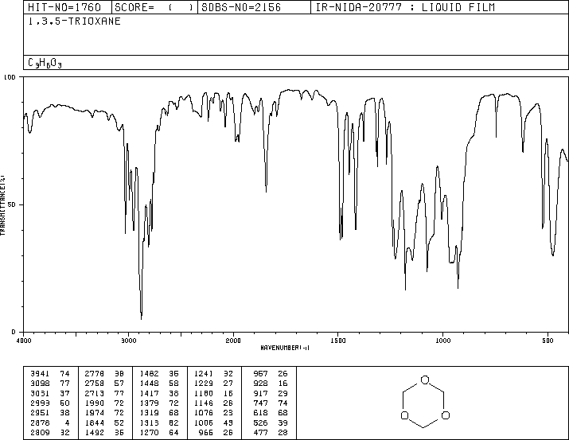Click the 3000 x-axis tick label

click(128, 341)
